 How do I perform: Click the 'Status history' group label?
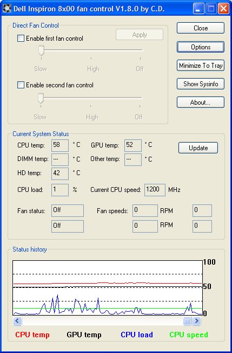29,249
